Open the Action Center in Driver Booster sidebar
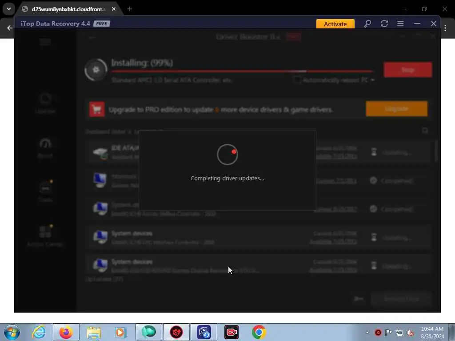Screen dimensions: 455x341 (x=45, y=235)
